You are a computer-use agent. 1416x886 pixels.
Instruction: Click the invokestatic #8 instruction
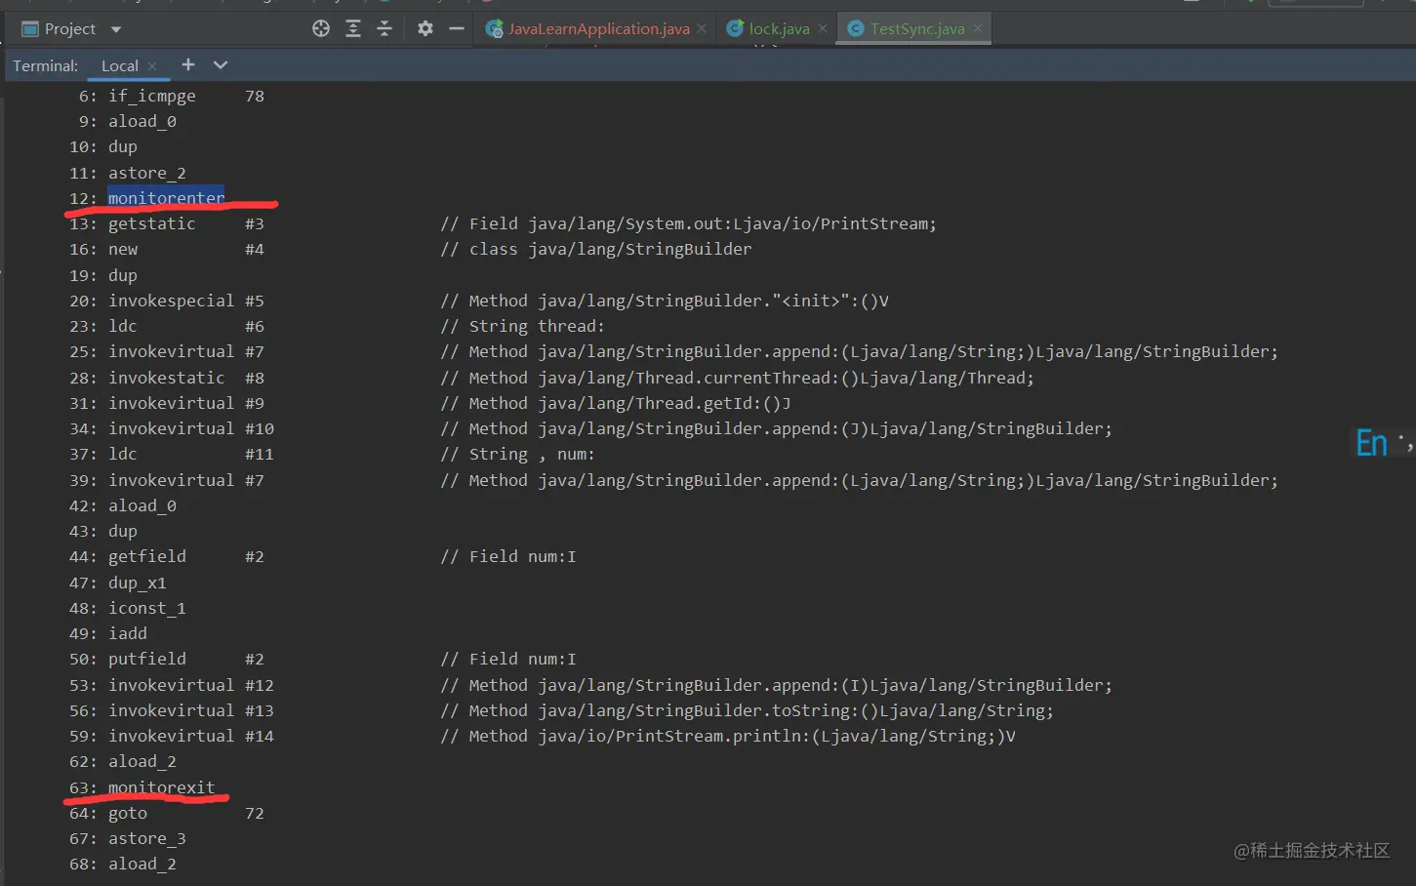point(185,378)
